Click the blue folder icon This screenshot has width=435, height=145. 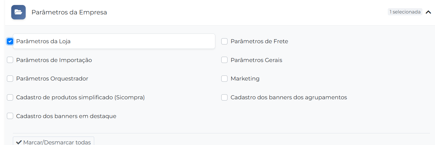(18, 12)
